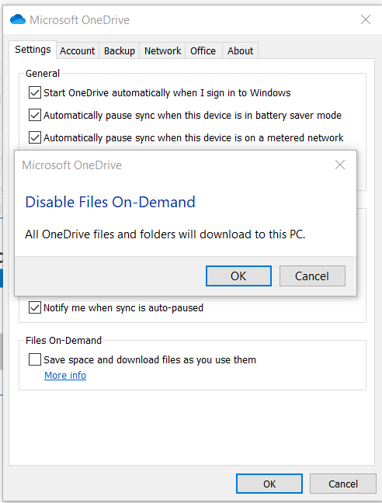Screen dimensions: 382x503
Task: Confirm OK in Disable Files On-Demand dialog
Action: tap(238, 276)
